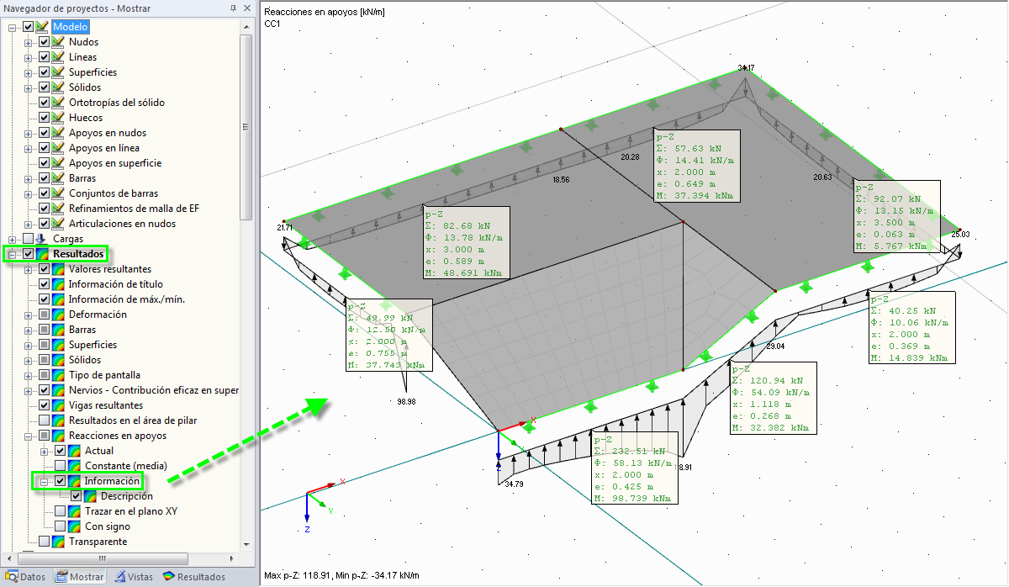The height and width of the screenshot is (587, 1009).
Task: Click the Vigas resultantes icon
Action: [x=58, y=405]
